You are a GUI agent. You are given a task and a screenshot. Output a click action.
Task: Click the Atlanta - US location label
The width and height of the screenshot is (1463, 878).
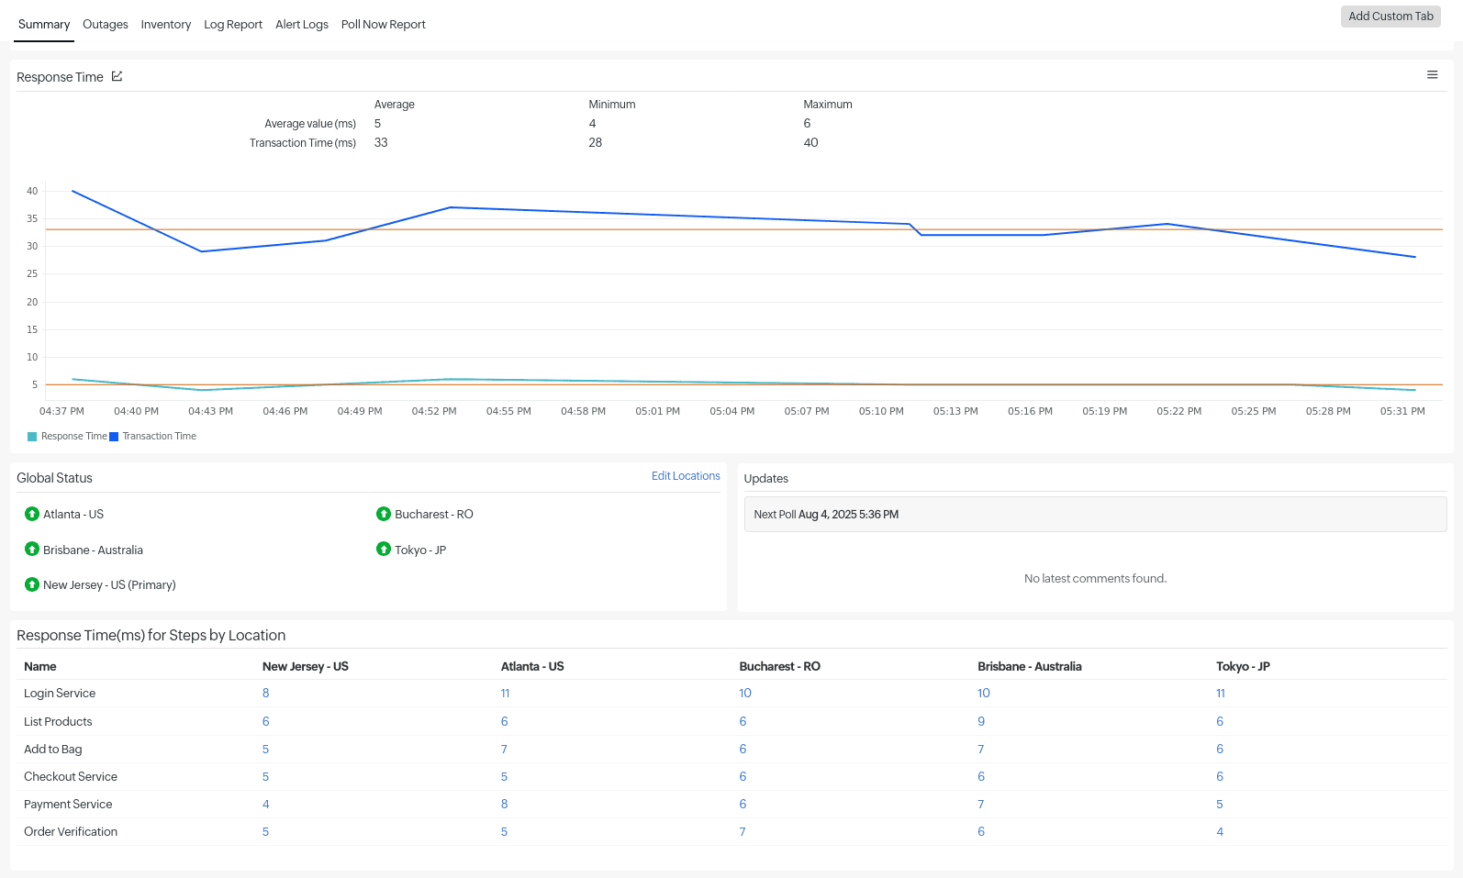[73, 514]
